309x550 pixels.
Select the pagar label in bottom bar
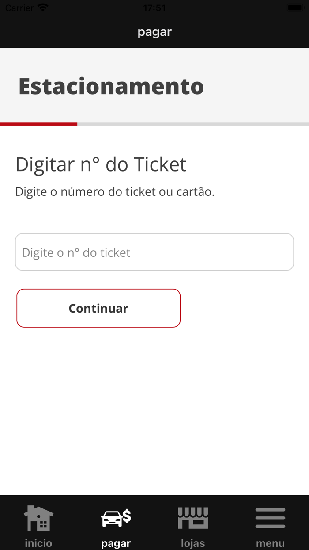pyautogui.click(x=116, y=543)
